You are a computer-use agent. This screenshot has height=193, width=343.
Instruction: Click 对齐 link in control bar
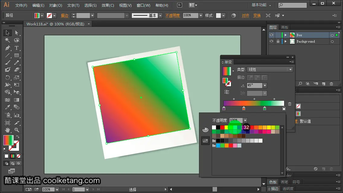pos(245,15)
